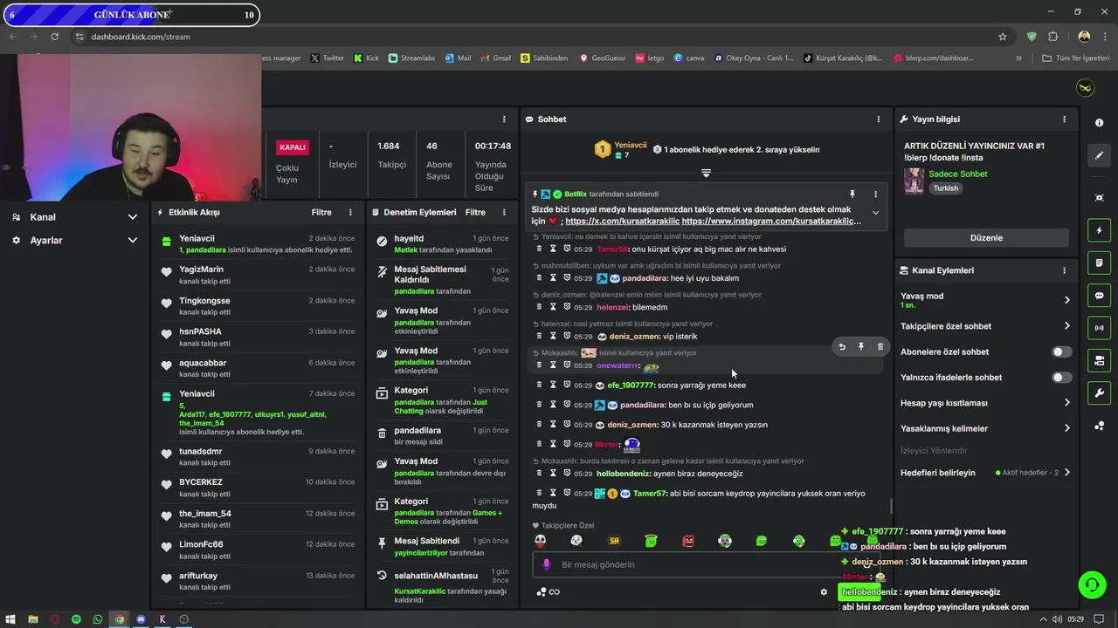Open Kanal Eylemleri panel three-dot menu

[x=1064, y=270]
